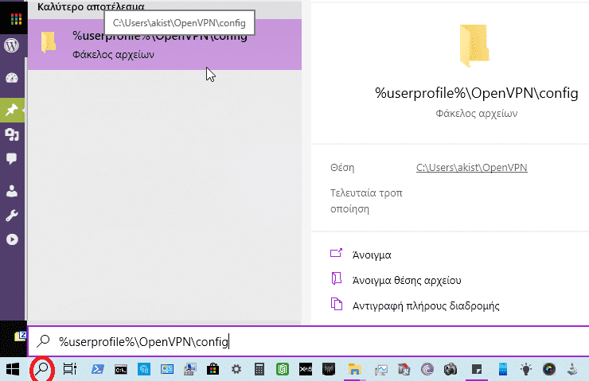Open the Command Prompt taskbar icon
This screenshot has height=381, width=589.
(121, 370)
